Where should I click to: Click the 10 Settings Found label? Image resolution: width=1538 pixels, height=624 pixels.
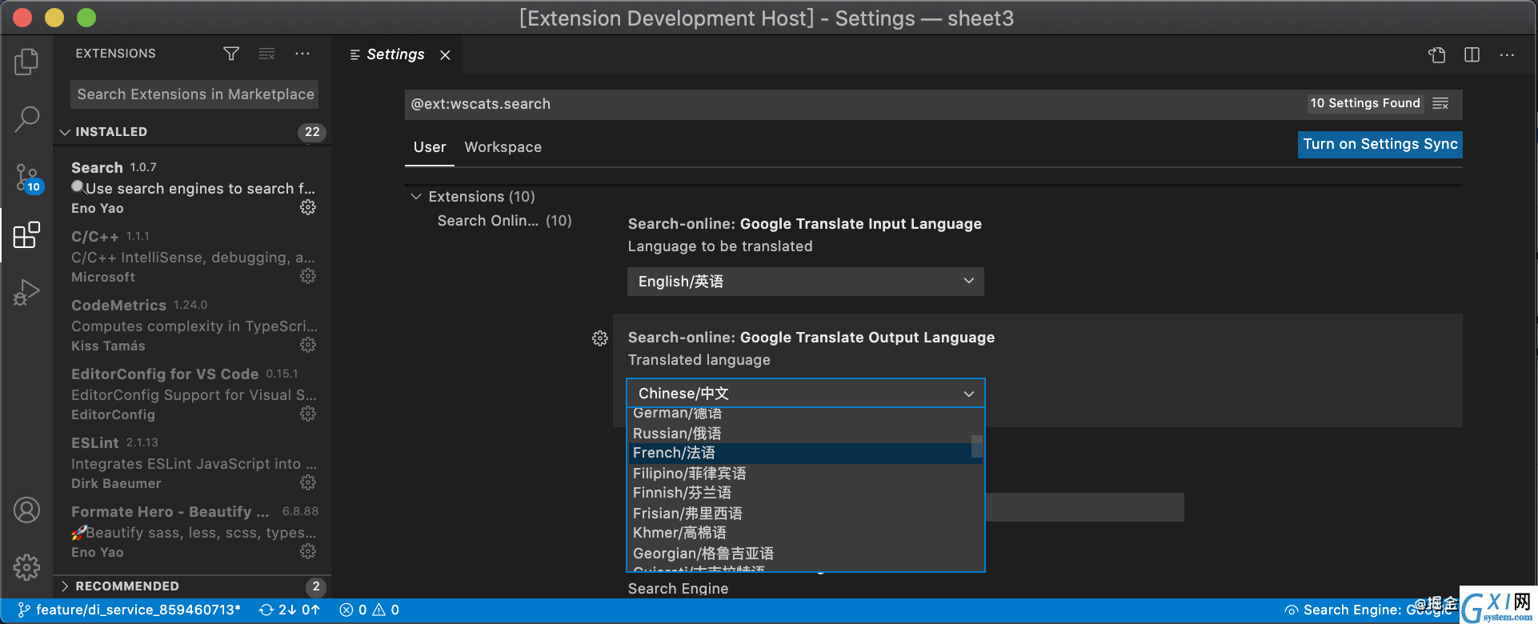coord(1365,103)
